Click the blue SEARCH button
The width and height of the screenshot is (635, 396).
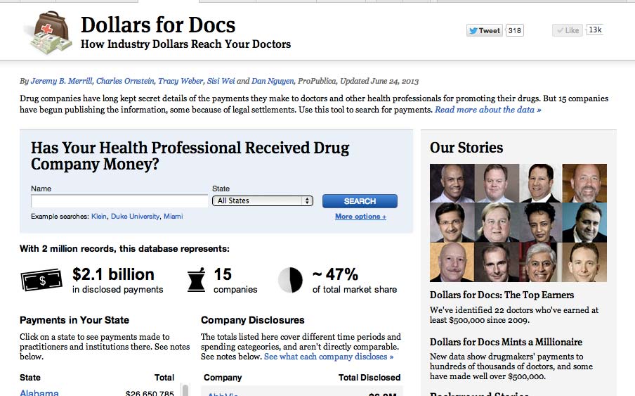[x=360, y=201]
